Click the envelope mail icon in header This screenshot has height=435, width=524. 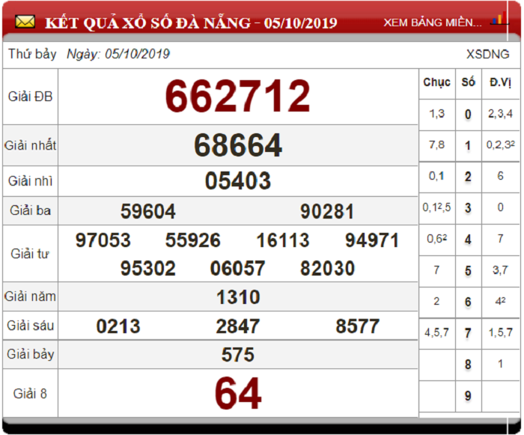click(25, 22)
